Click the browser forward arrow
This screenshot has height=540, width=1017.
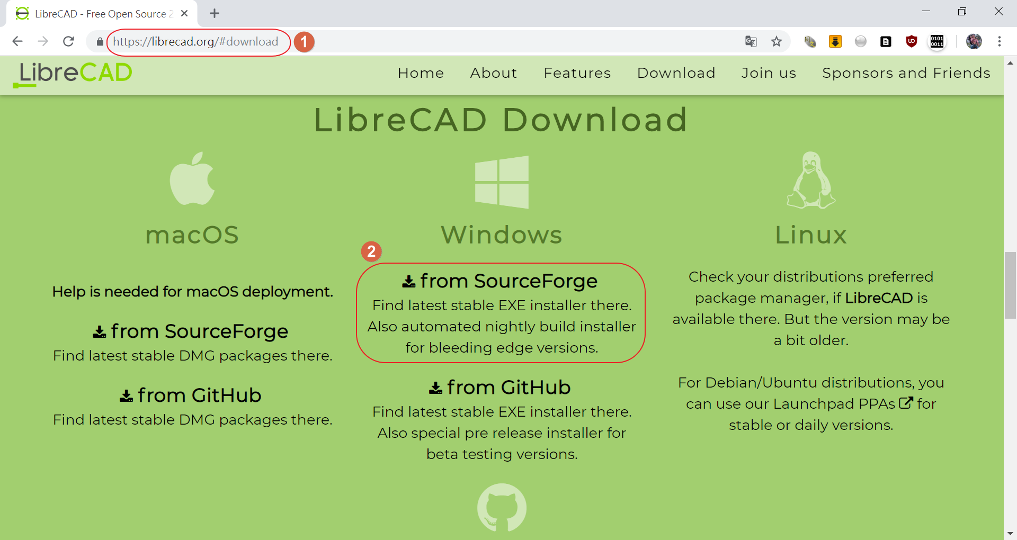pyautogui.click(x=43, y=41)
